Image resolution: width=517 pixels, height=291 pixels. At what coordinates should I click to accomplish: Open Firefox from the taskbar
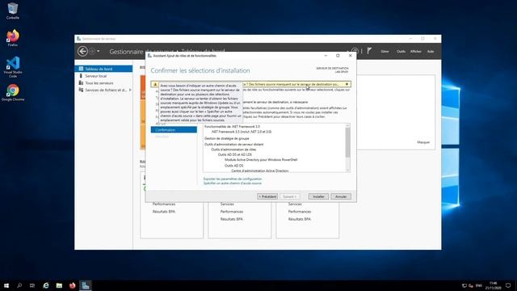pyautogui.click(x=72, y=285)
